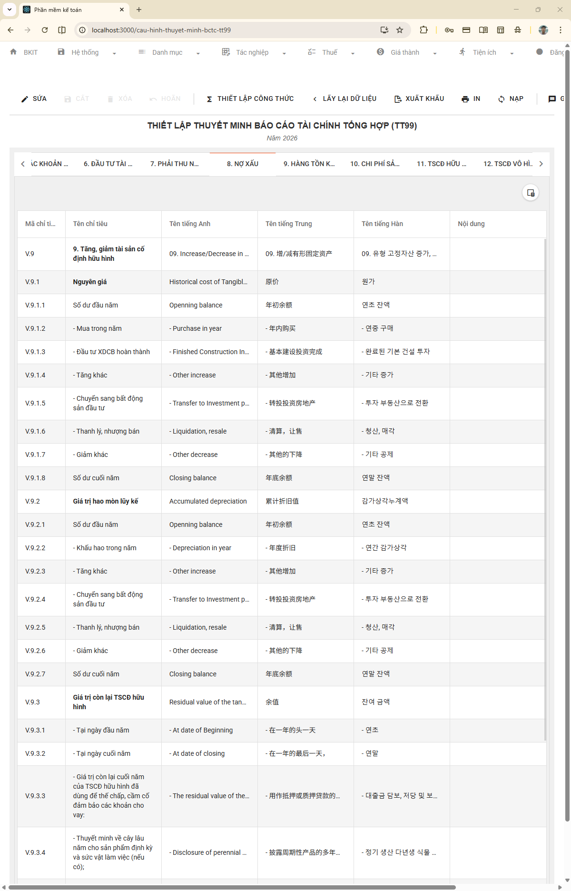Switch to 7. PHẢI THU N... tab

(x=175, y=164)
